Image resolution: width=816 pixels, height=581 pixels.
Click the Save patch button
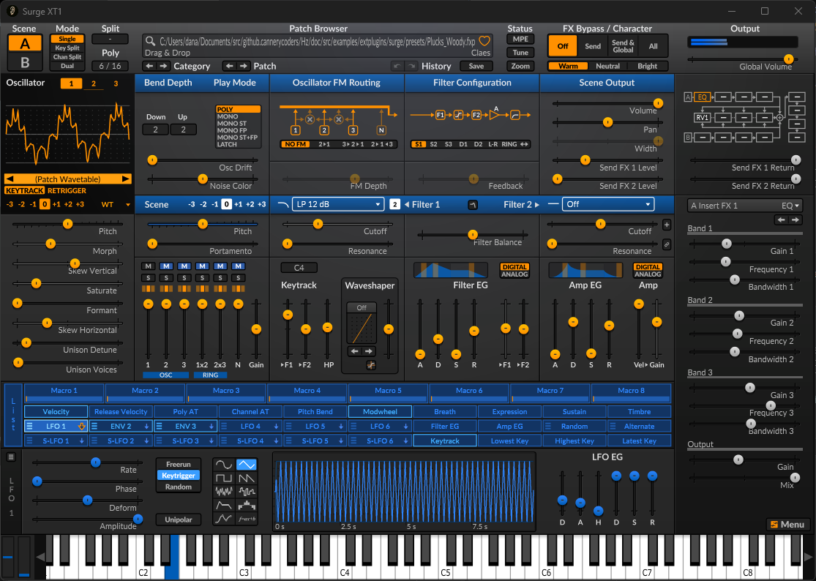click(476, 66)
